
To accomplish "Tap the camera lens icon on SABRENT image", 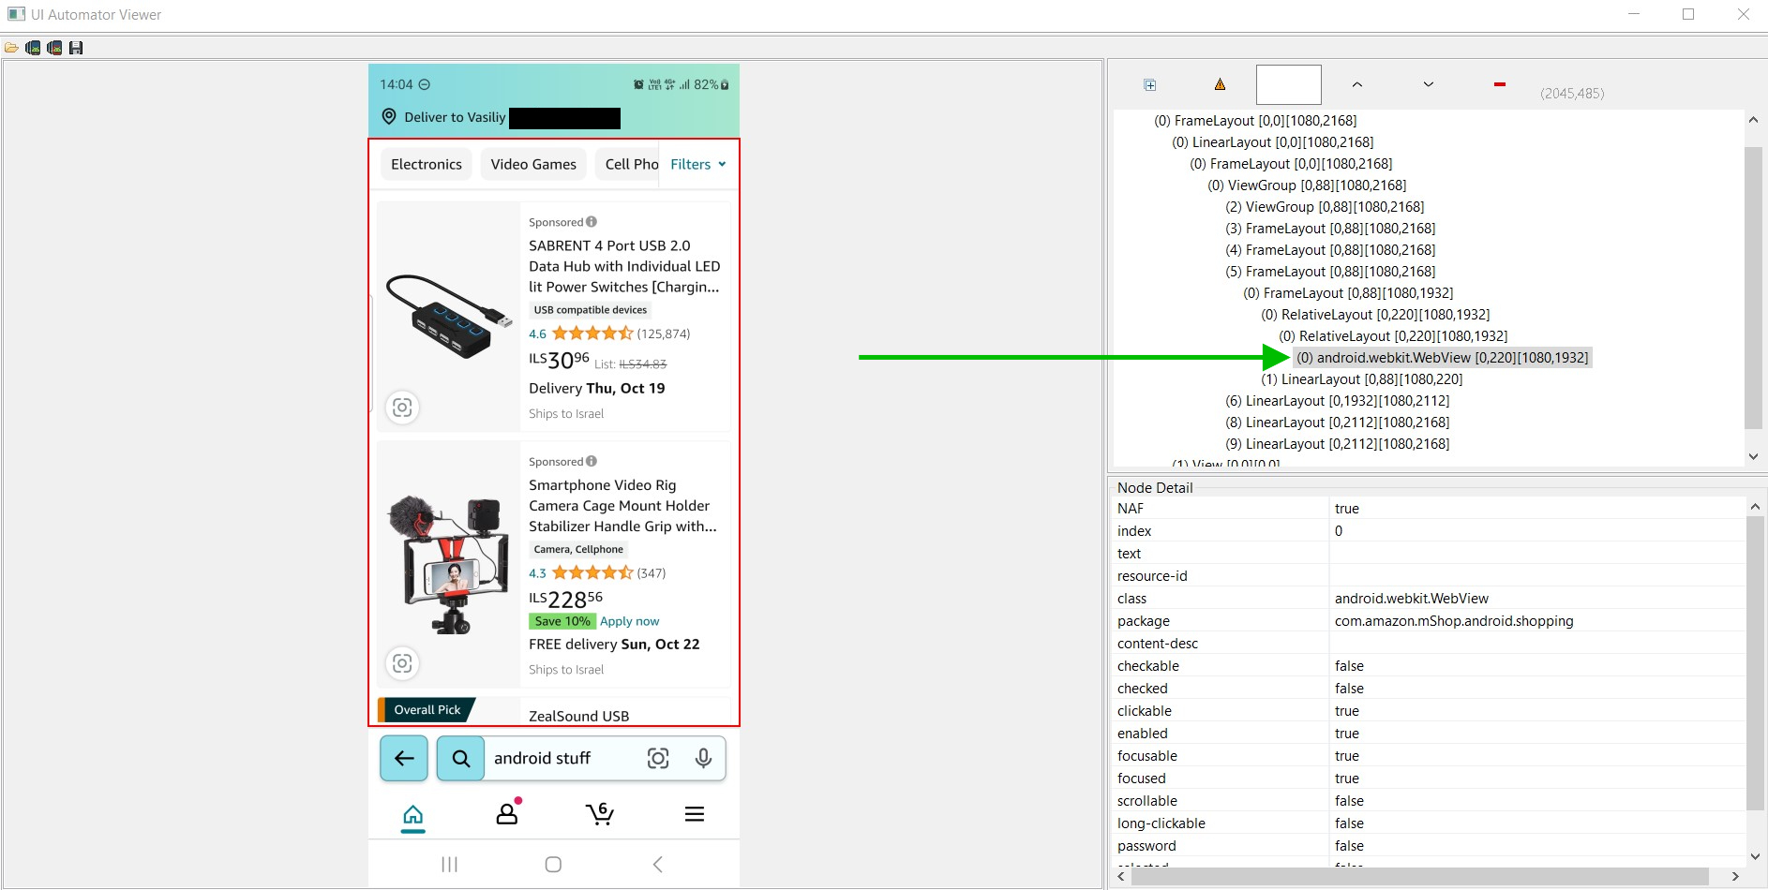I will pos(402,408).
